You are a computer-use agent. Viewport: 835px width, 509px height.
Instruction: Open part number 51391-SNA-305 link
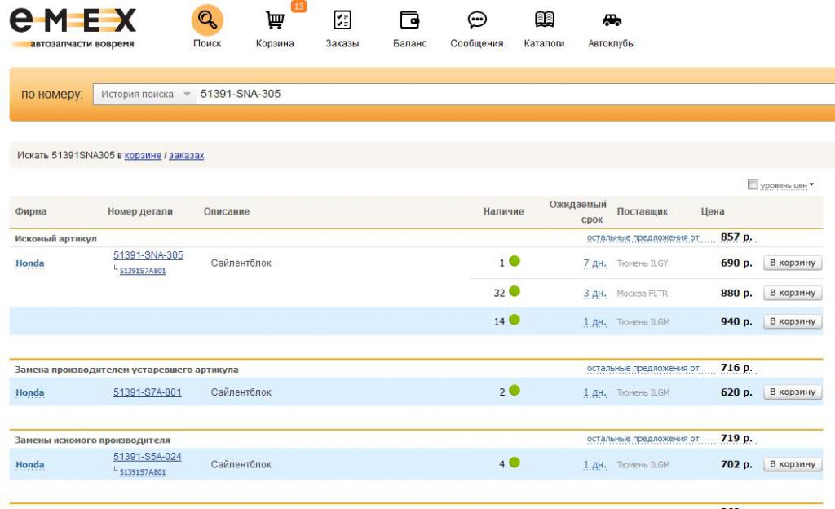point(148,255)
